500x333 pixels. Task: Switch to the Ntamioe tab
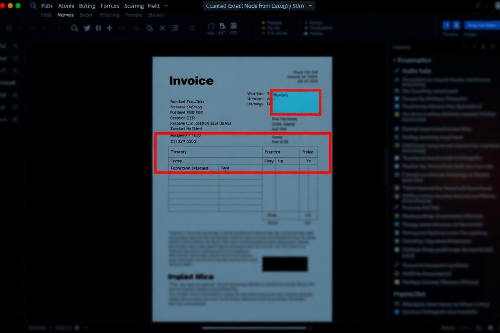tap(65, 15)
